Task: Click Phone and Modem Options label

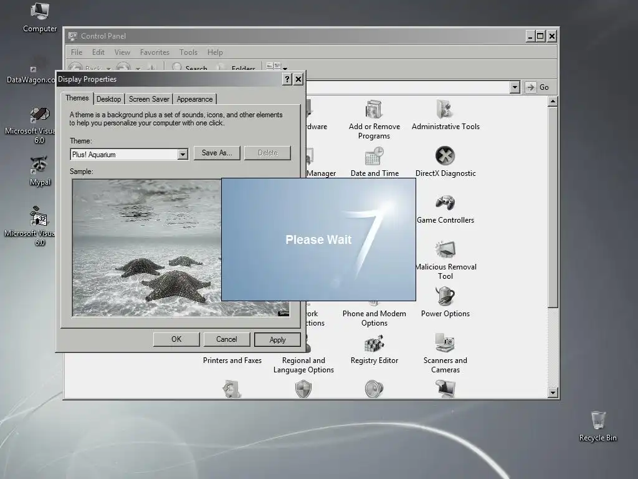Action: tap(374, 318)
